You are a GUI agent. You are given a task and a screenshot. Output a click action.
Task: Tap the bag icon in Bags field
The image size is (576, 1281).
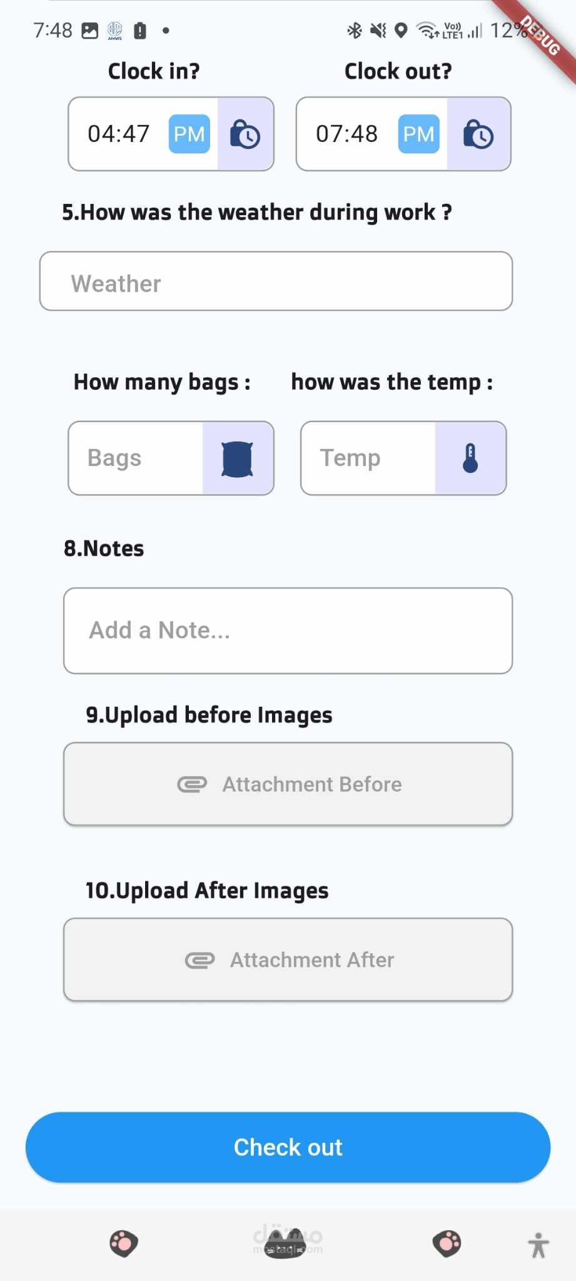point(238,458)
